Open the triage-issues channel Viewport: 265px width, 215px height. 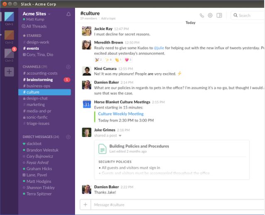(36, 124)
